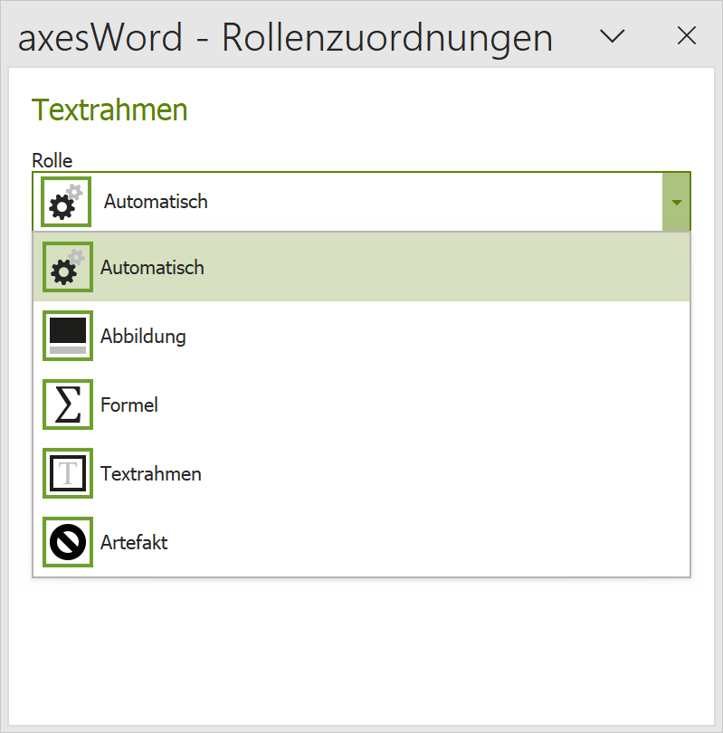Close the axesWord task pane
Screen dimensions: 723x733
687,36
